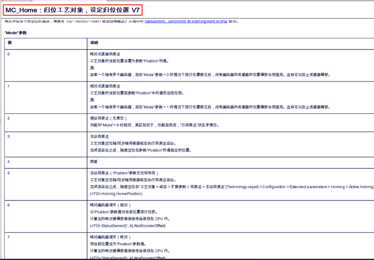Viewport: 374px width, 260px height.
Task: Click the Mode value 6 cell
Action: tap(9, 205)
